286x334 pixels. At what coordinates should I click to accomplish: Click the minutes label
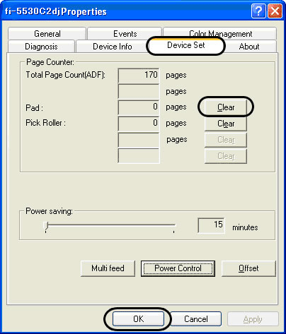pos(245,227)
